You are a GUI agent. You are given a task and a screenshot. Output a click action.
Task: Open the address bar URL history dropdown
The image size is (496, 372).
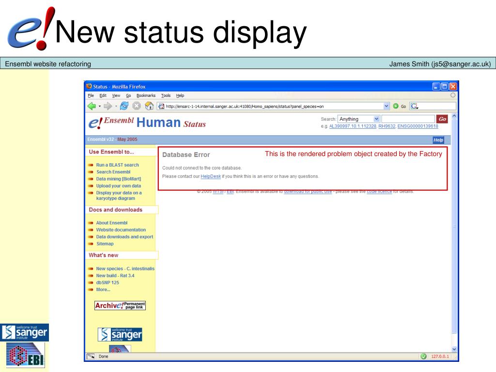pos(386,106)
